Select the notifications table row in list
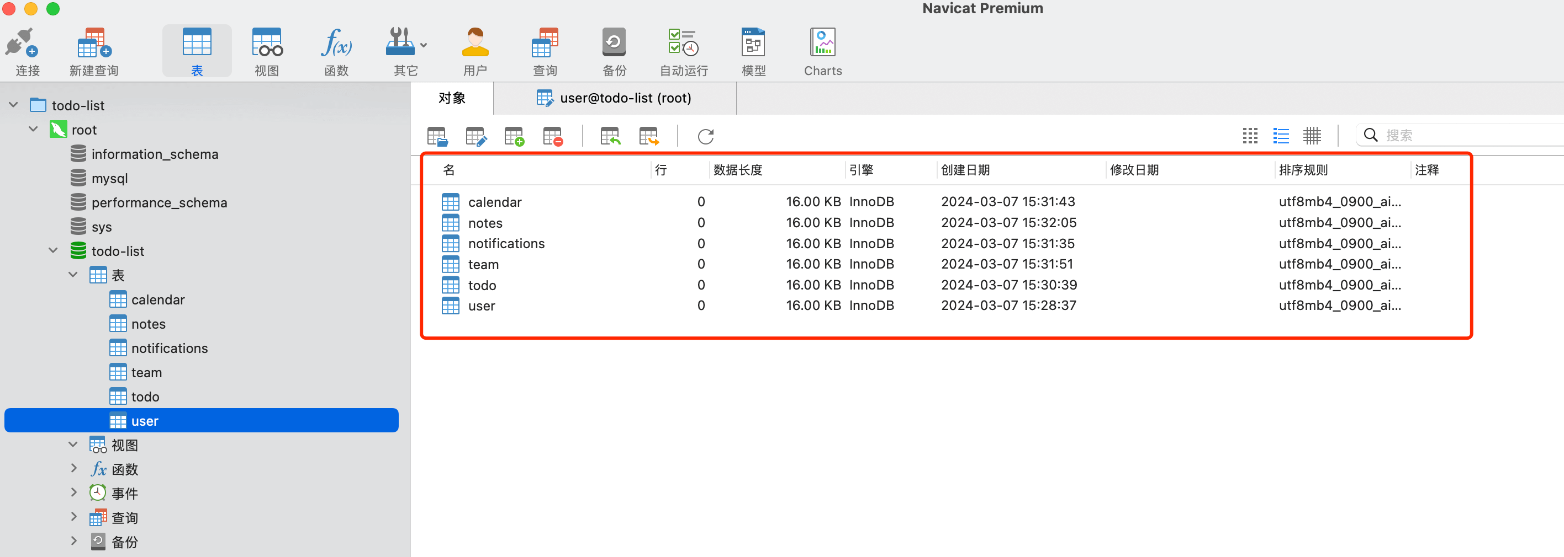This screenshot has width=1564, height=557. [506, 244]
